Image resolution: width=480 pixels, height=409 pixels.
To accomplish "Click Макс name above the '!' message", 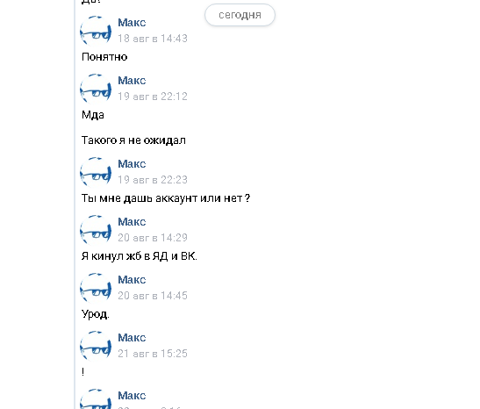I will pyautogui.click(x=132, y=337).
